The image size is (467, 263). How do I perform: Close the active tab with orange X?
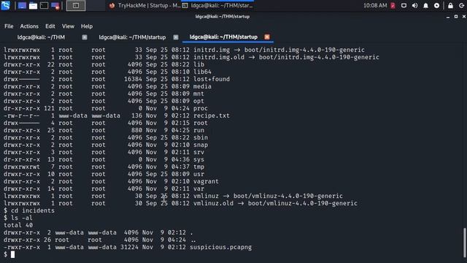point(267,37)
